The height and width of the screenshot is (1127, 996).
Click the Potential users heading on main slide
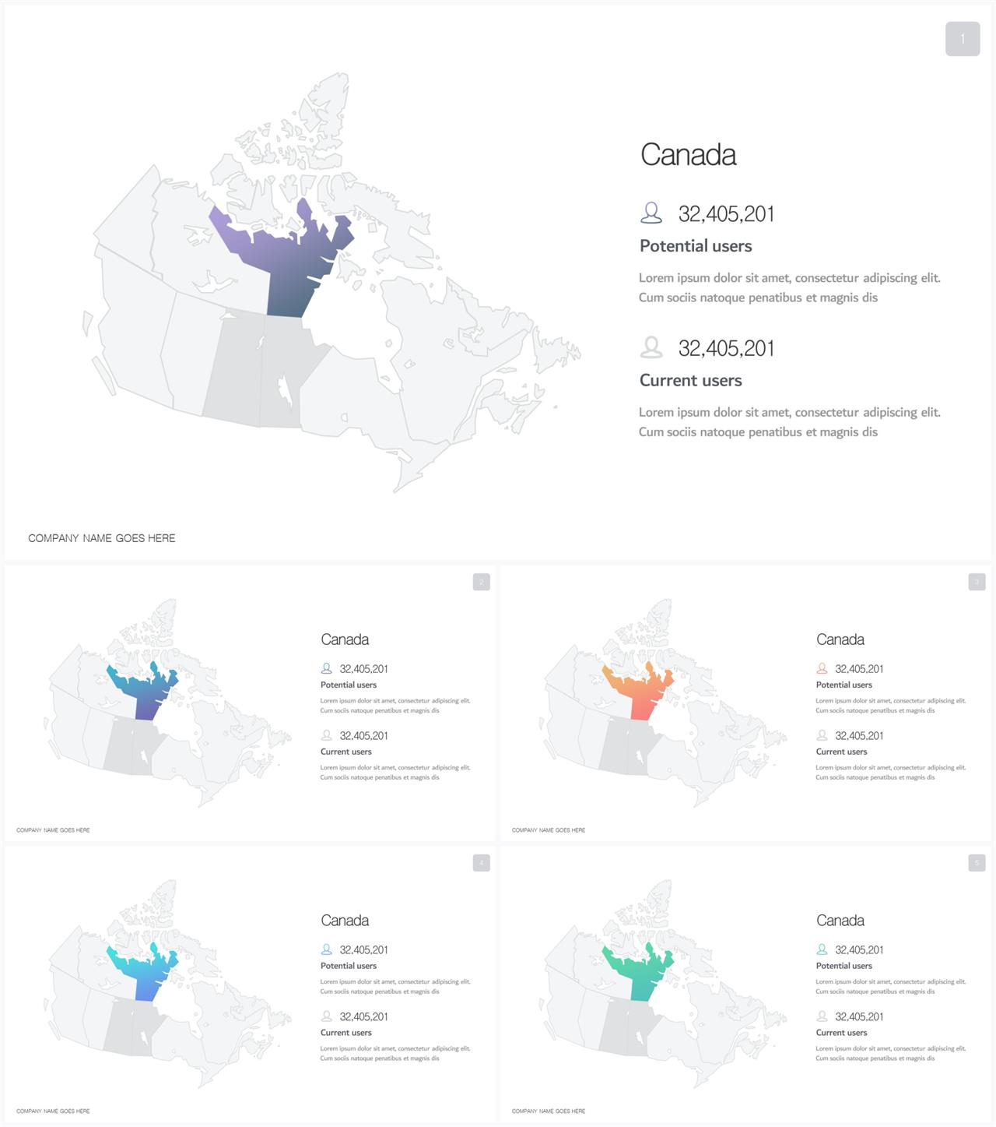696,246
